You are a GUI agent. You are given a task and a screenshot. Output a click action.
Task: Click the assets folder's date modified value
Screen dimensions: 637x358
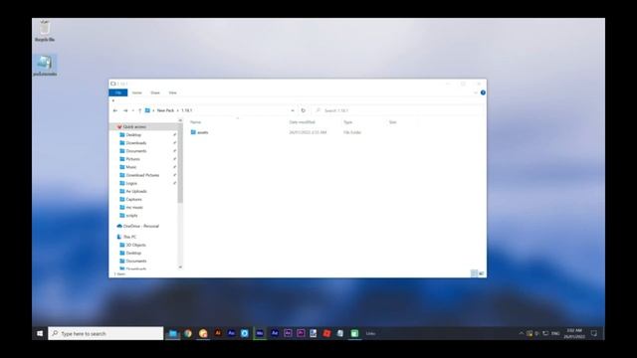(x=308, y=132)
